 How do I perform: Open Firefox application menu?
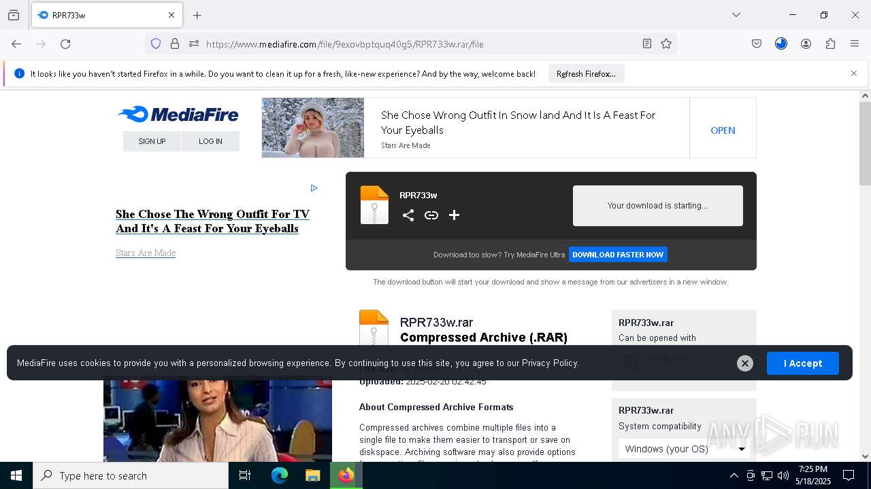pyautogui.click(x=855, y=43)
